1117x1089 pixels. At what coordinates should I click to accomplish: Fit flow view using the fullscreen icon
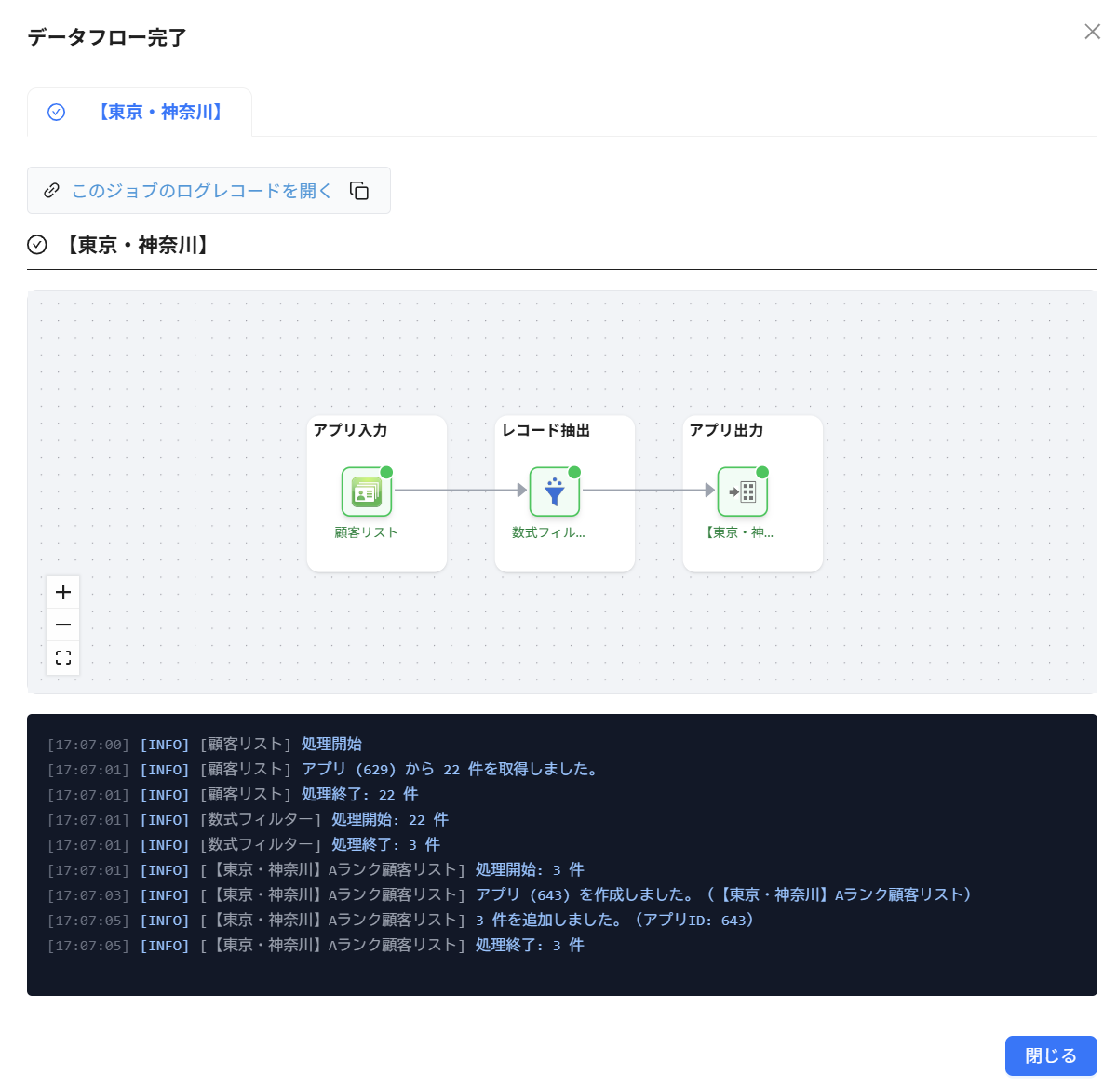point(63,657)
